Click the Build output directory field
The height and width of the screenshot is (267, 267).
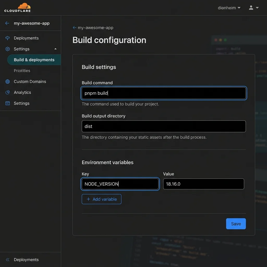click(x=164, y=126)
